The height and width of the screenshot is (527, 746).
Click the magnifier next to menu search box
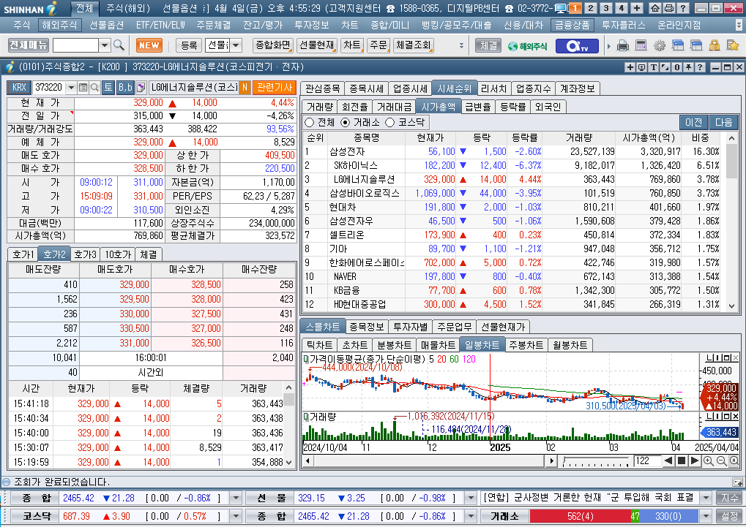pyautogui.click(x=119, y=45)
